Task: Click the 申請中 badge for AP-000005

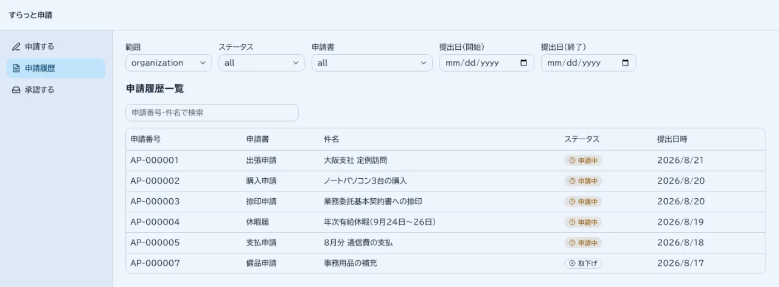Action: coord(583,243)
